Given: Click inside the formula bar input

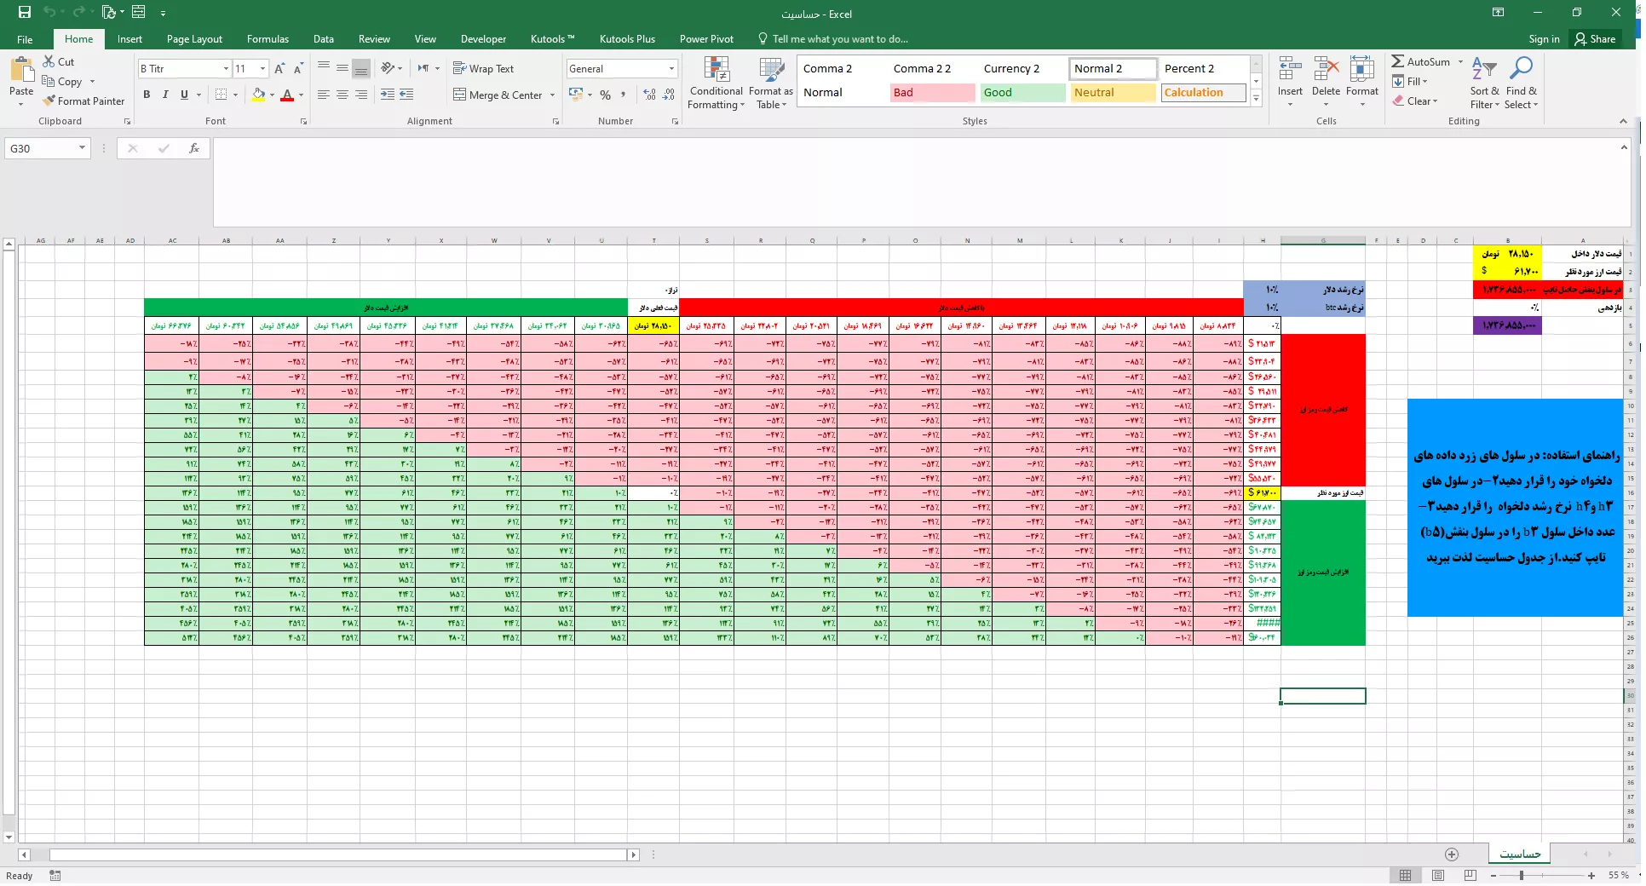Looking at the screenshot, I should pos(912,181).
